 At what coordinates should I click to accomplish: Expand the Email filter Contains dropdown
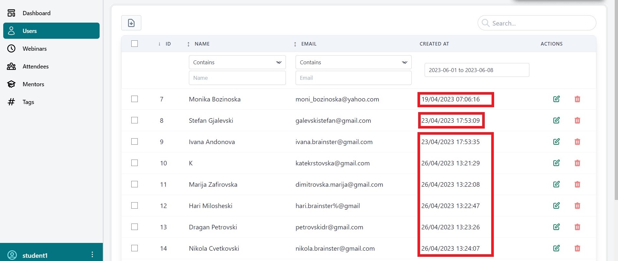point(353,62)
